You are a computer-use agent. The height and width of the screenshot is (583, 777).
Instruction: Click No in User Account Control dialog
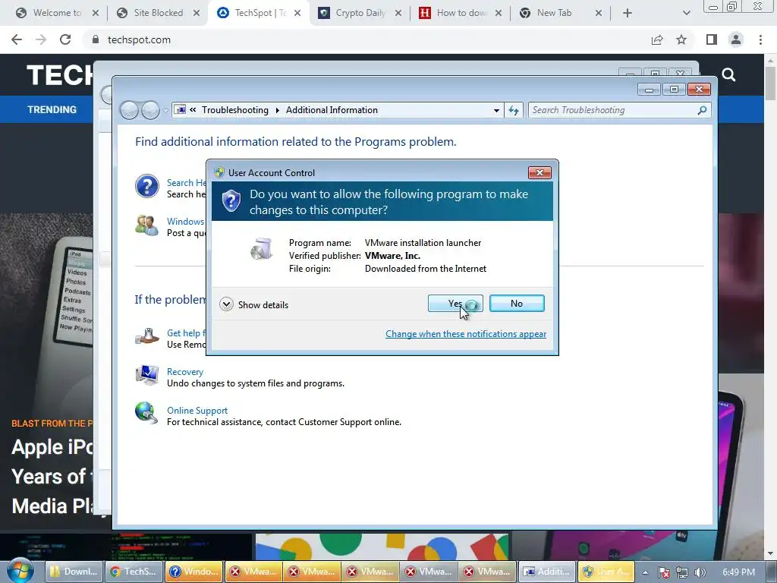[516, 304]
